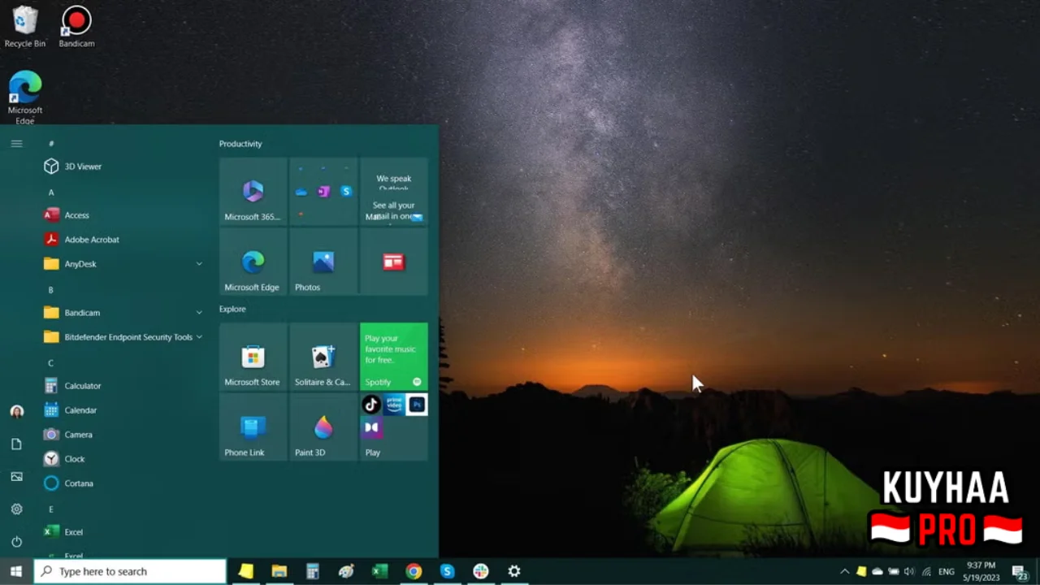The image size is (1040, 585).
Task: Open the Phone Link tile
Action: [x=253, y=427]
